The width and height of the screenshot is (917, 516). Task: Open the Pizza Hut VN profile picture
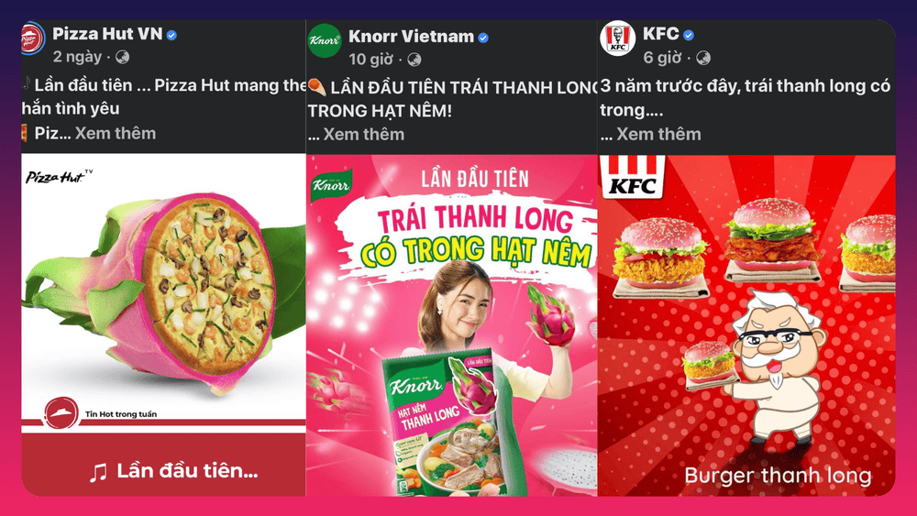point(33,39)
